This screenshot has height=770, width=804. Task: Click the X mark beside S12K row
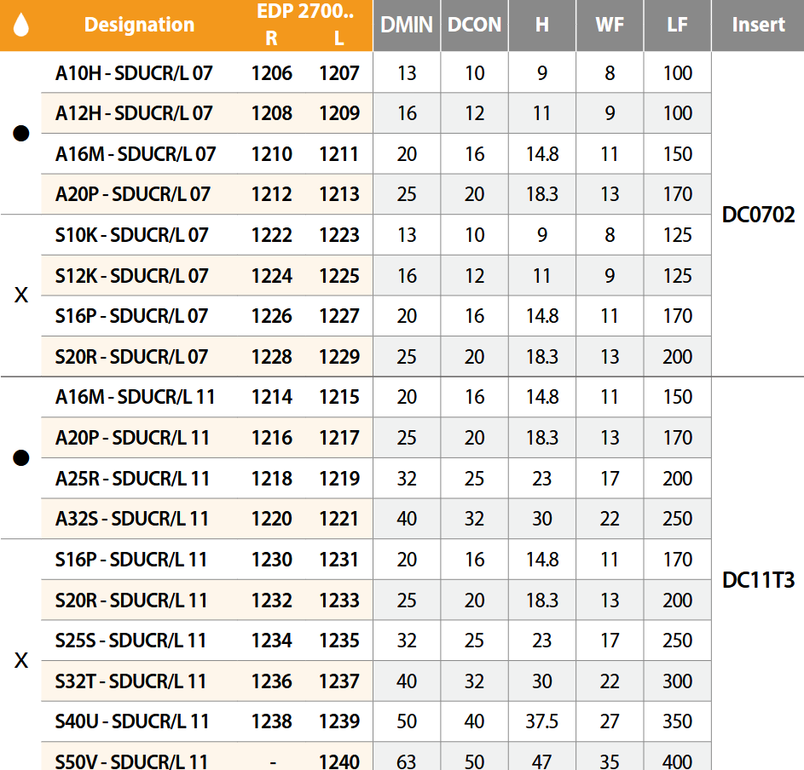pos(22,296)
